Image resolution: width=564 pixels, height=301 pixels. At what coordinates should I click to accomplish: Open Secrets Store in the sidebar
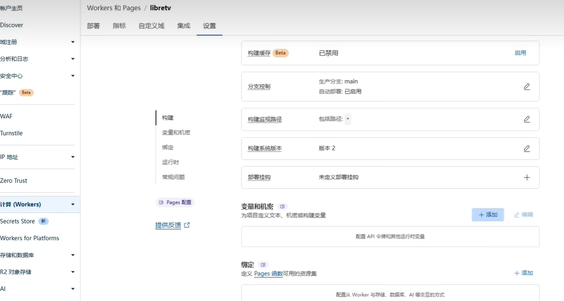18,221
